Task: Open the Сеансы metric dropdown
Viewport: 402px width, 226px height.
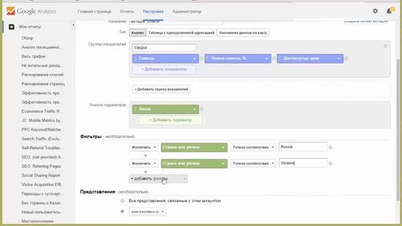Action: coord(166,58)
